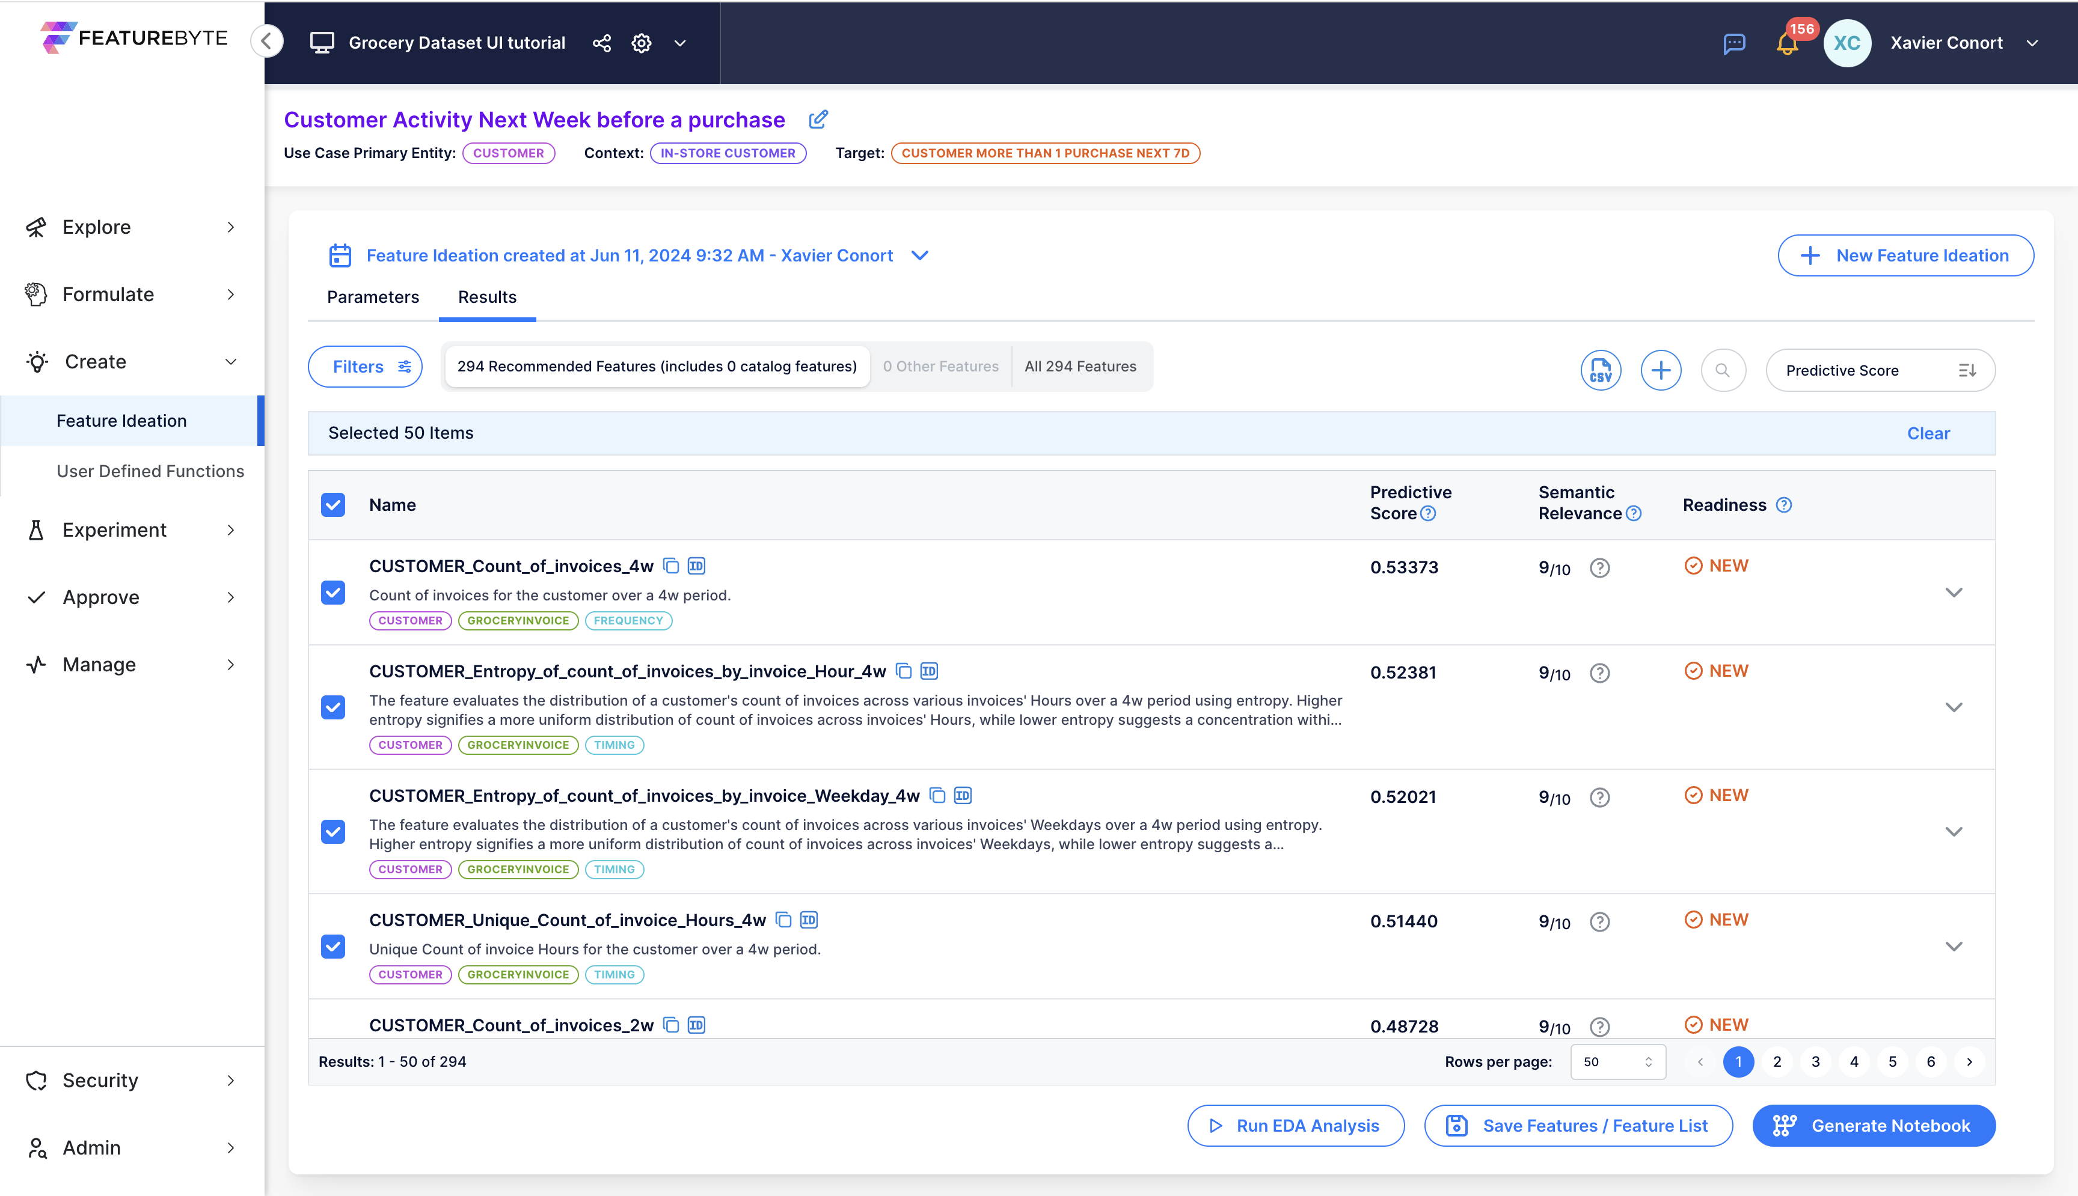2078x1196 pixels.
Task: Click the share icon next to the catalog name
Action: click(x=601, y=43)
